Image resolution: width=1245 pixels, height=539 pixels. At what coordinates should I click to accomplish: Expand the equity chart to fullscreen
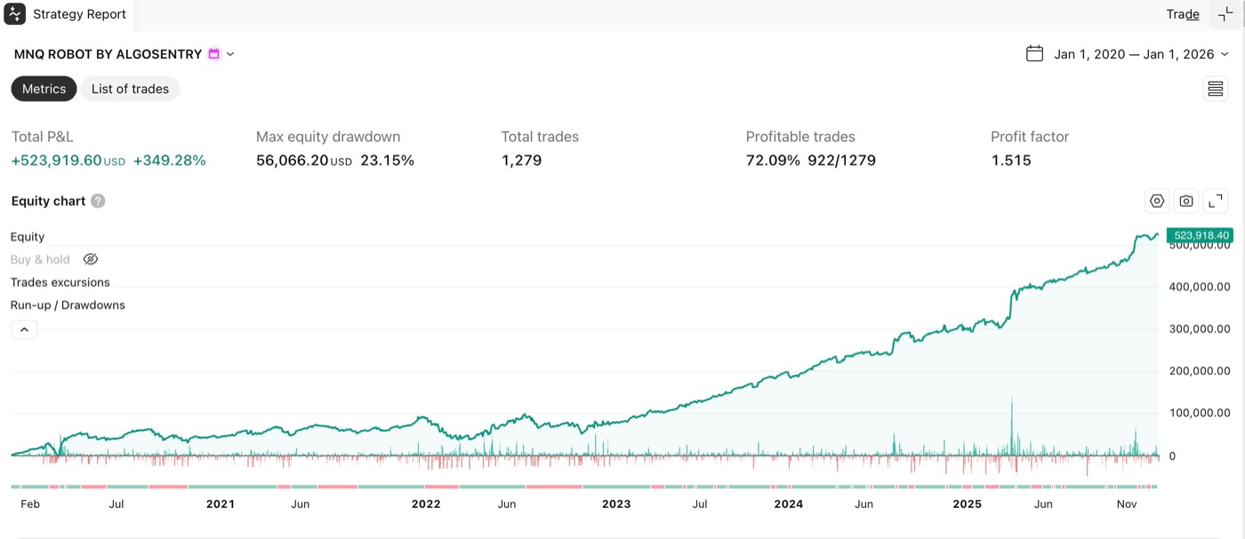(x=1215, y=202)
